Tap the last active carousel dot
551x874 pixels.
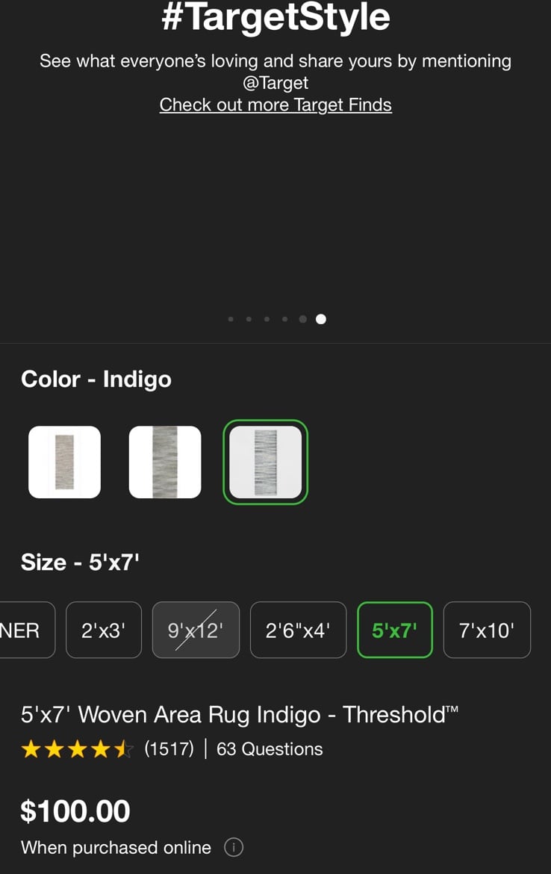[x=321, y=320]
